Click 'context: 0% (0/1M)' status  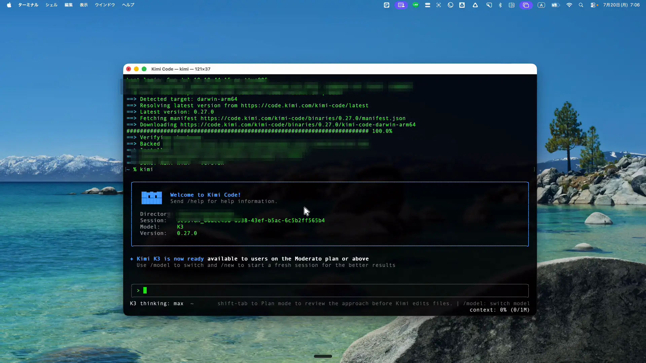tap(500, 310)
